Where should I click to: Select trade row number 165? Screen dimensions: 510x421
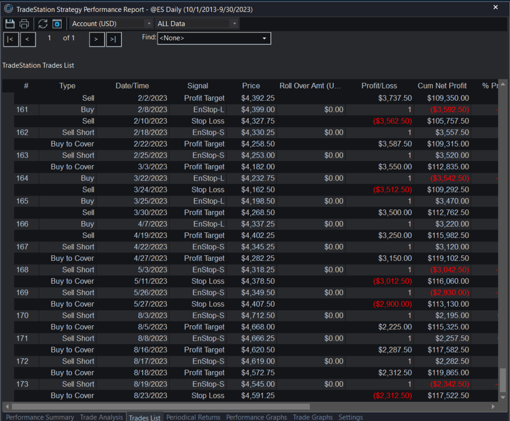point(22,201)
